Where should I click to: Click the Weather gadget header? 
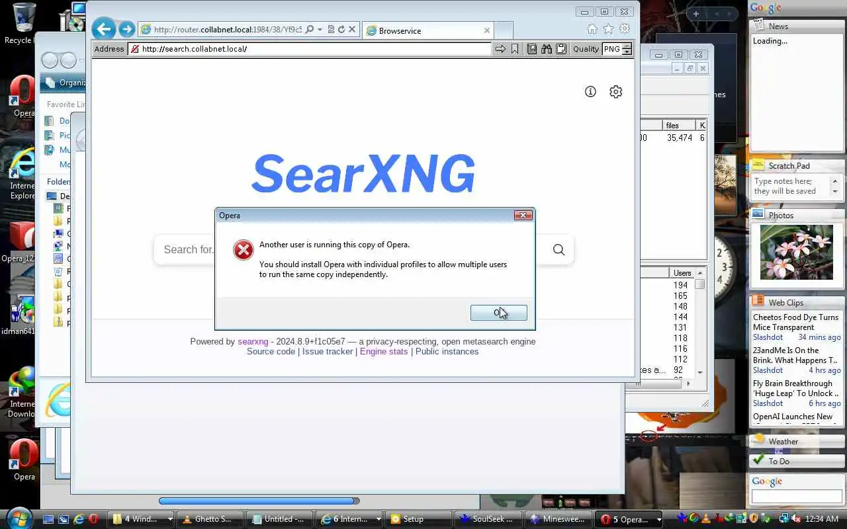797,441
